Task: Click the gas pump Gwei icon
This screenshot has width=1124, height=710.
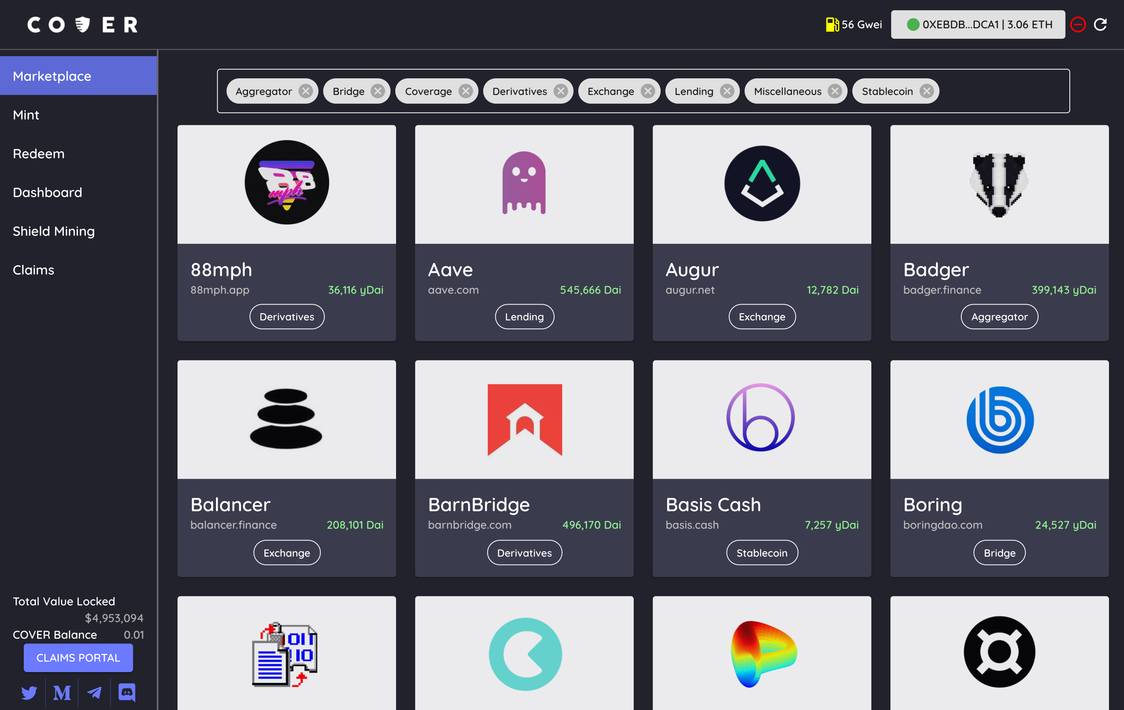Action: tap(832, 24)
